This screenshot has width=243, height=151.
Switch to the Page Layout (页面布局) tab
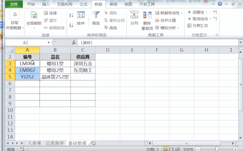coord(65,4)
